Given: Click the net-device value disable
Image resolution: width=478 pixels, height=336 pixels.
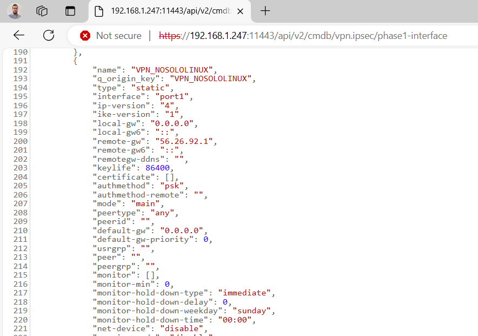Looking at the screenshot, I should coord(185,328).
